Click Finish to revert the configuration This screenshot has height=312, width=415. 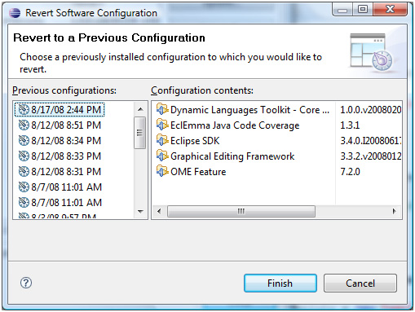tap(280, 283)
